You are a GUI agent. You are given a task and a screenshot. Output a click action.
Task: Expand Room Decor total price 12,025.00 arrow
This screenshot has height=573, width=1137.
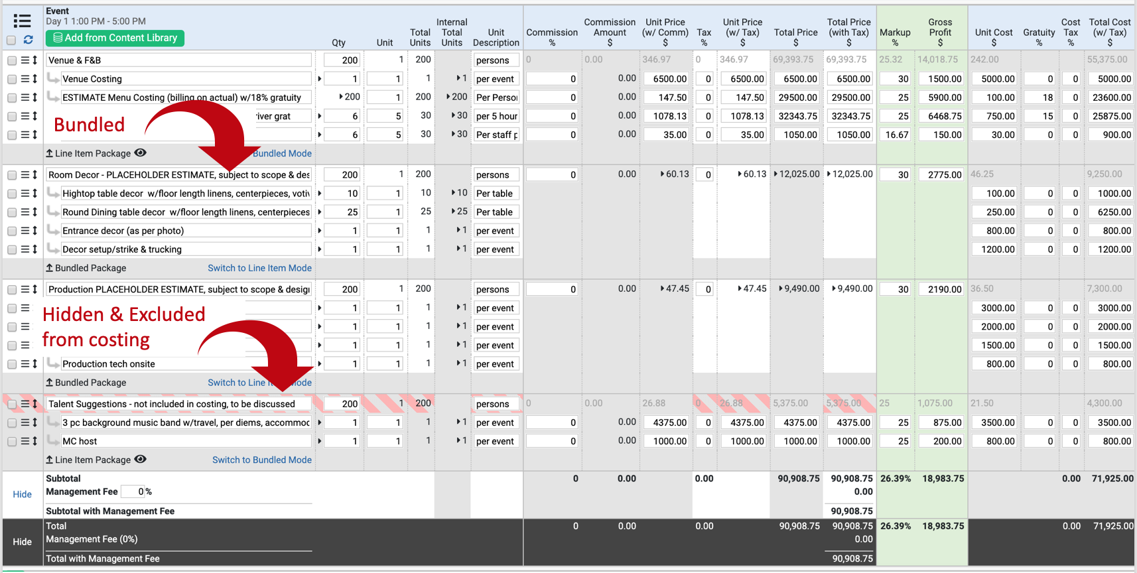775,174
